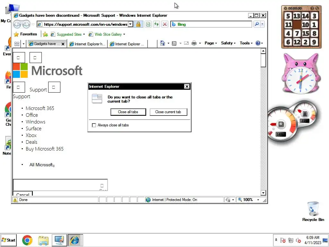Click the Surface link

pyautogui.click(x=33, y=129)
